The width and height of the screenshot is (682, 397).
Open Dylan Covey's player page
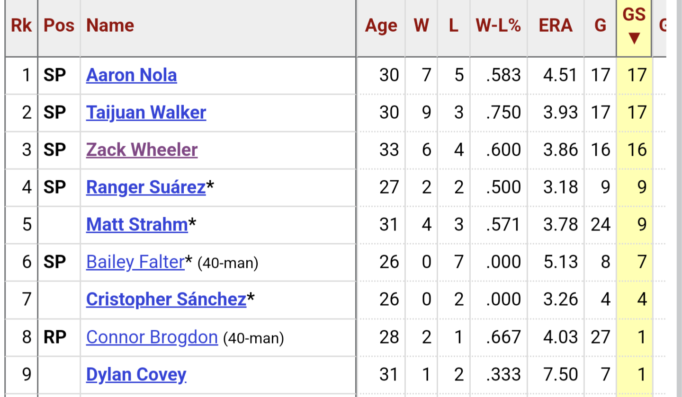tap(136, 374)
